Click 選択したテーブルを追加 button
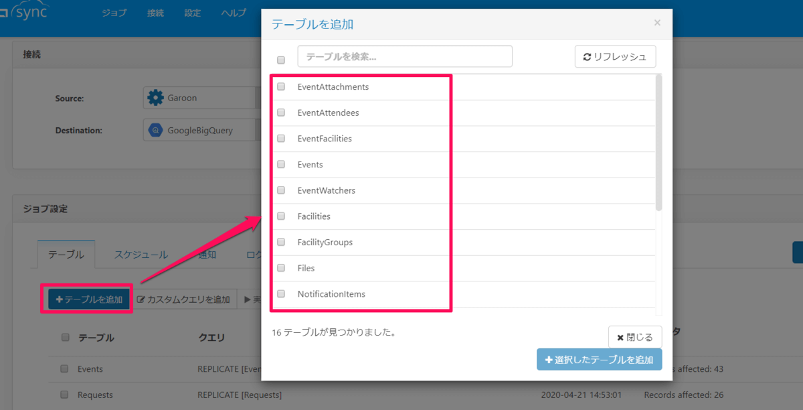This screenshot has width=803, height=410. [599, 359]
